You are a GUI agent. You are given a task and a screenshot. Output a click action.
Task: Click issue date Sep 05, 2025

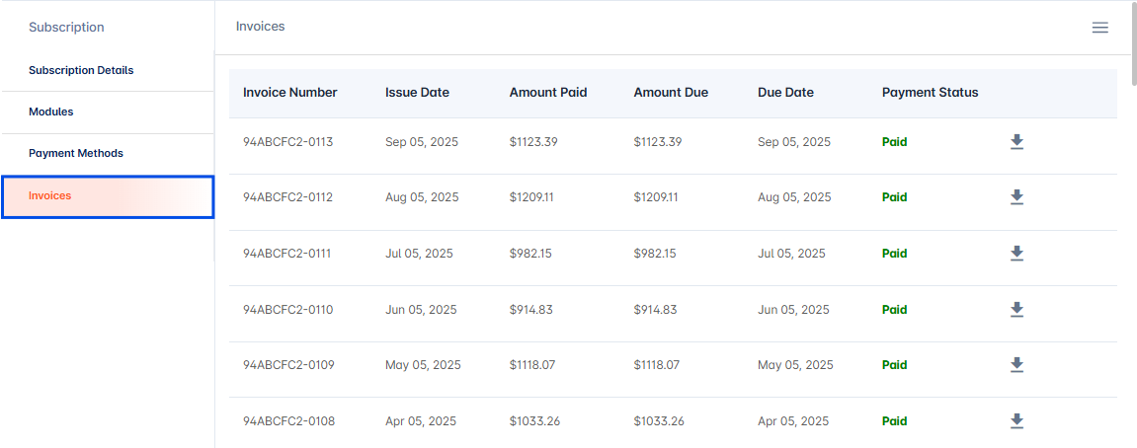tap(421, 142)
